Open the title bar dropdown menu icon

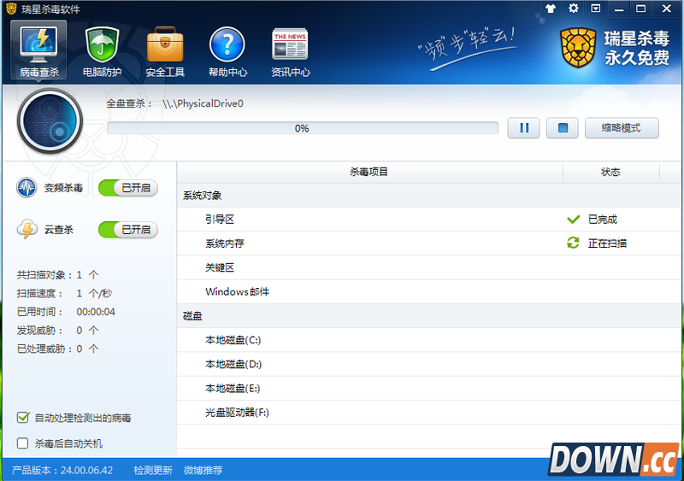pyautogui.click(x=596, y=9)
